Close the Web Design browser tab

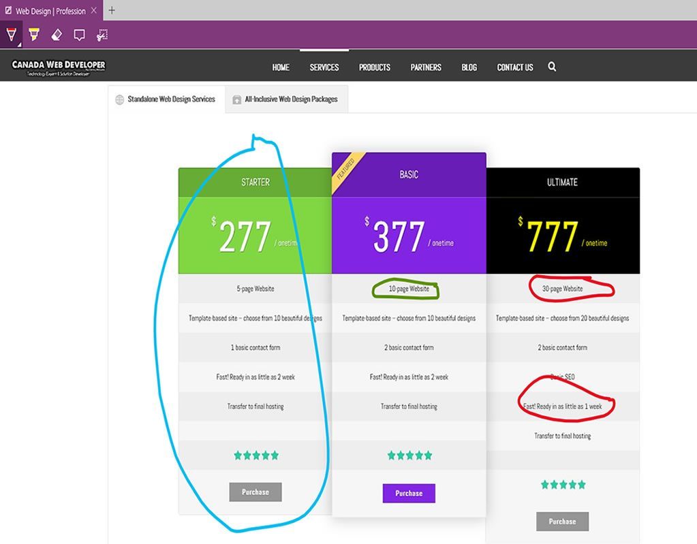tap(94, 10)
